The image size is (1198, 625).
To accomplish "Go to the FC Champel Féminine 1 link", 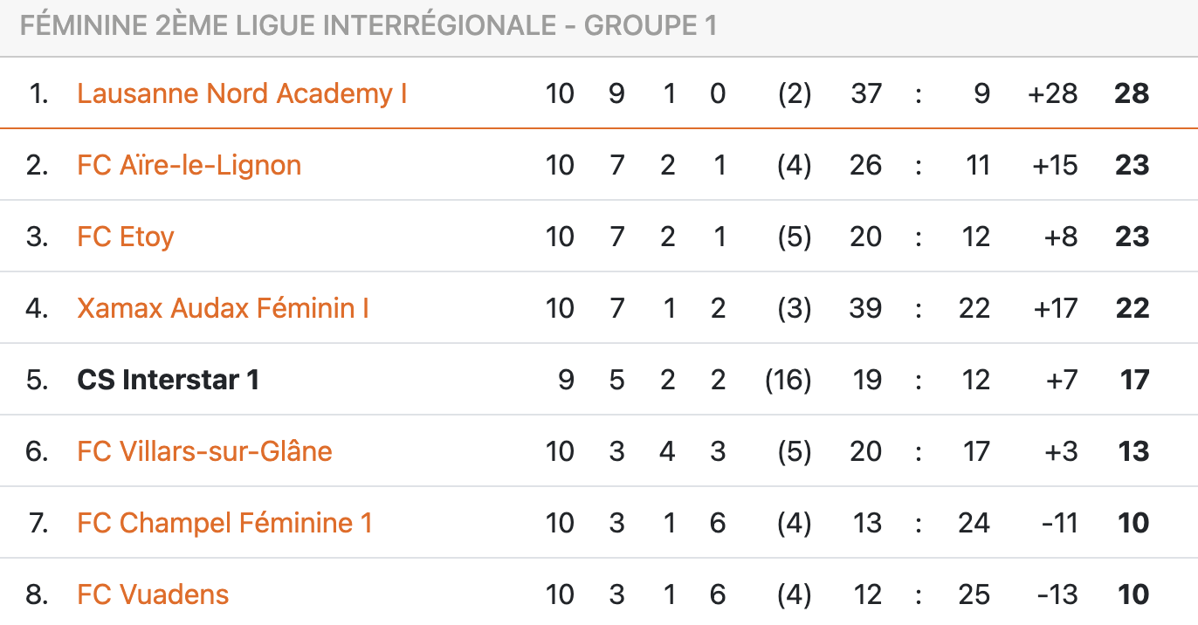I will click(x=224, y=523).
